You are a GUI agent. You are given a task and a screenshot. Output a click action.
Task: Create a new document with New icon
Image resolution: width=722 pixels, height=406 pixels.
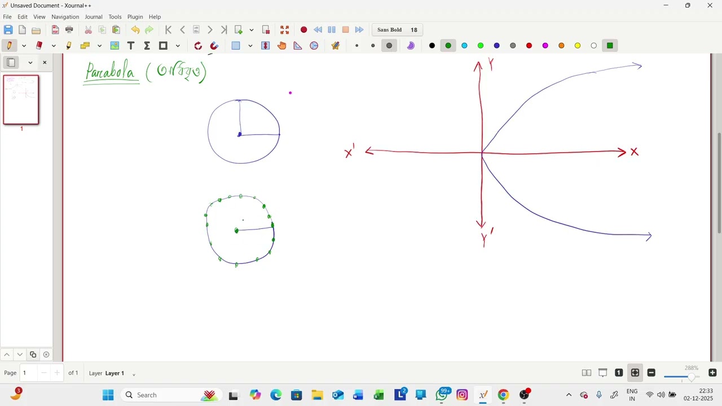[x=22, y=30]
